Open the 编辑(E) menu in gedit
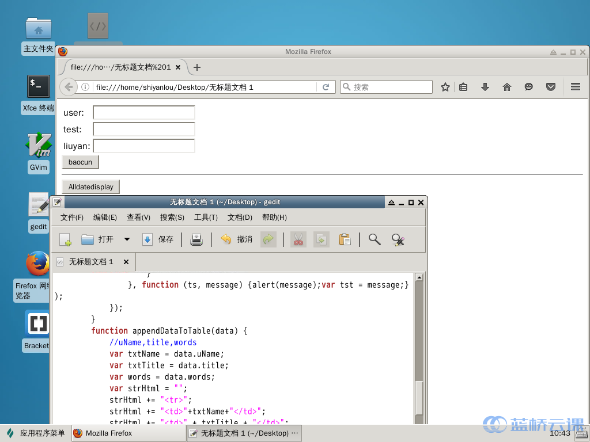The height and width of the screenshot is (442, 590). click(x=105, y=217)
